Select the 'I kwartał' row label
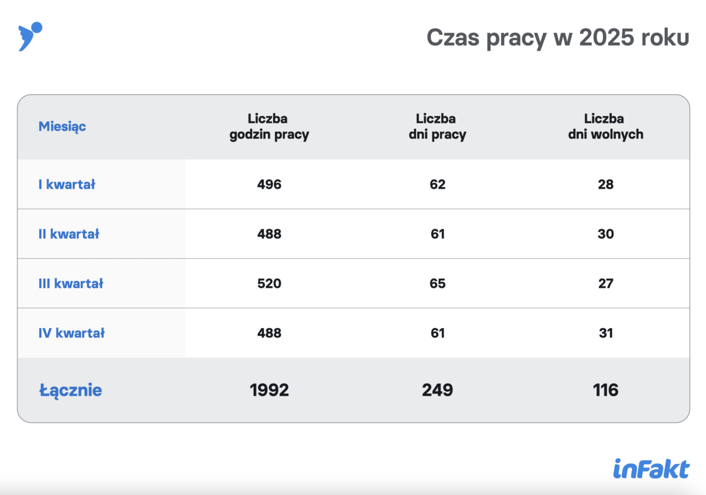The height and width of the screenshot is (495, 706). click(x=67, y=185)
